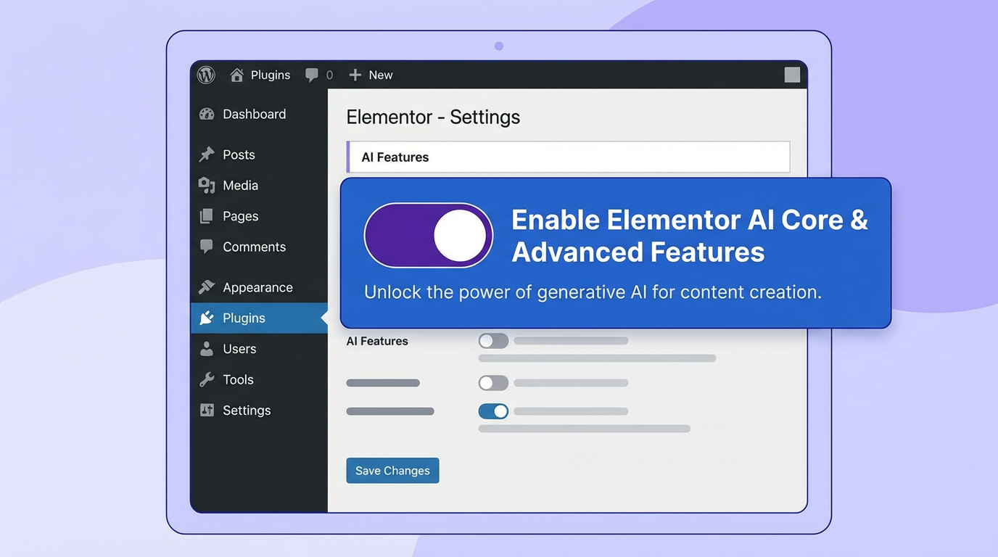Image resolution: width=998 pixels, height=557 pixels.
Task: Go to the Plugins sidebar menu item
Action: pos(243,318)
